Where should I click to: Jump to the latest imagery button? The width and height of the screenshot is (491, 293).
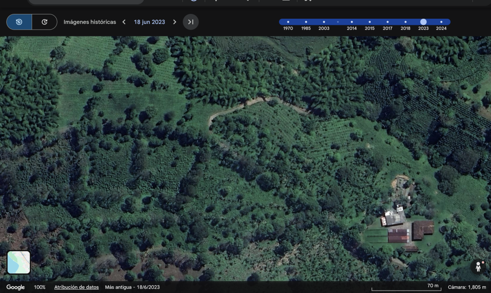point(191,22)
